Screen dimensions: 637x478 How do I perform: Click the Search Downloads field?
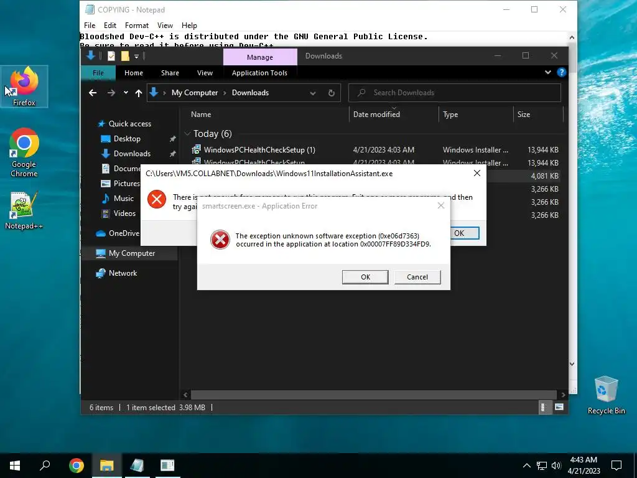[455, 93]
